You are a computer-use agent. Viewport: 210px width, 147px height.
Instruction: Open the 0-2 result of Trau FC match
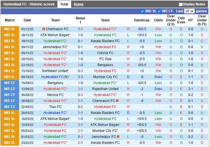pos(80,107)
